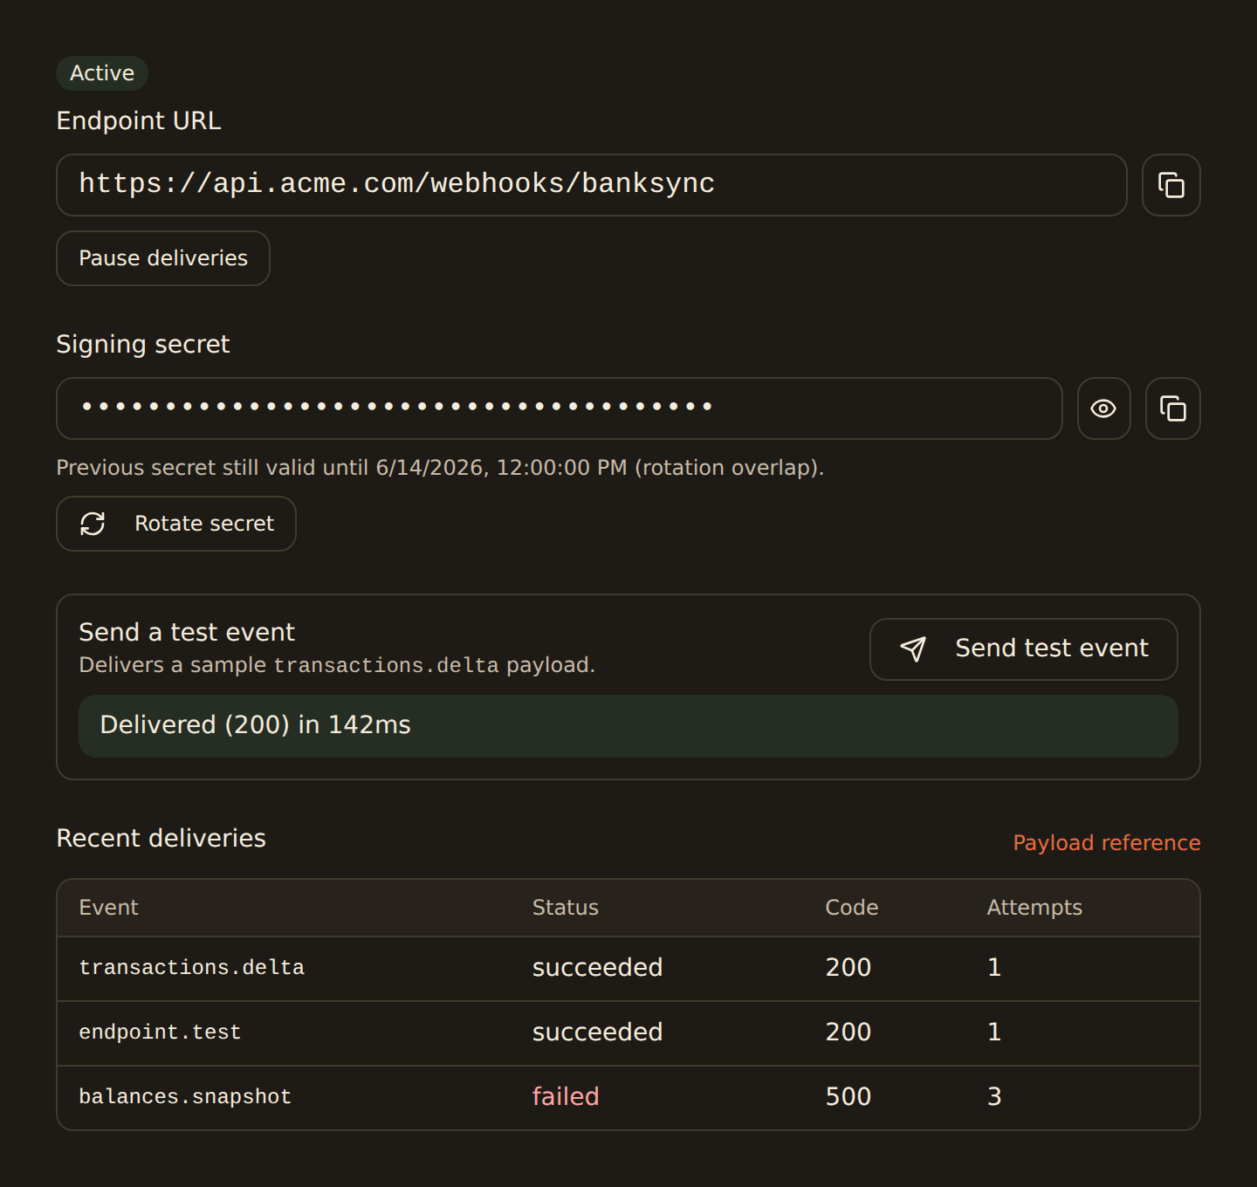The image size is (1257, 1187).
Task: Click the endpoint.test delivery event
Action: pos(160,1033)
